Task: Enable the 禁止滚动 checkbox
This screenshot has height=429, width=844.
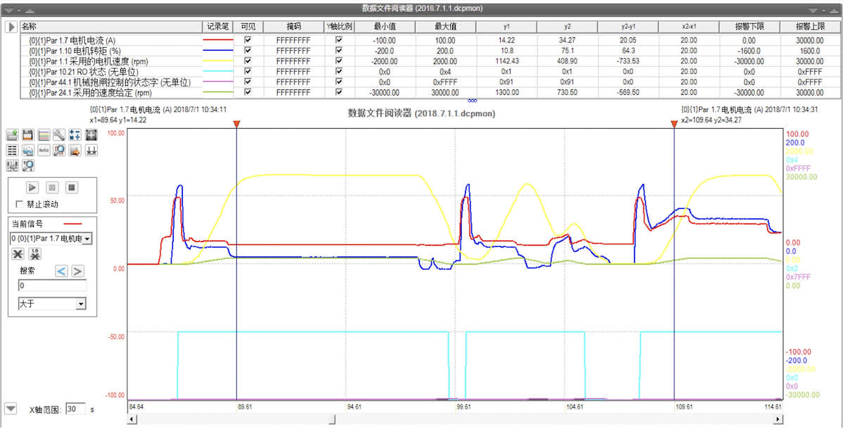Action: click(20, 205)
